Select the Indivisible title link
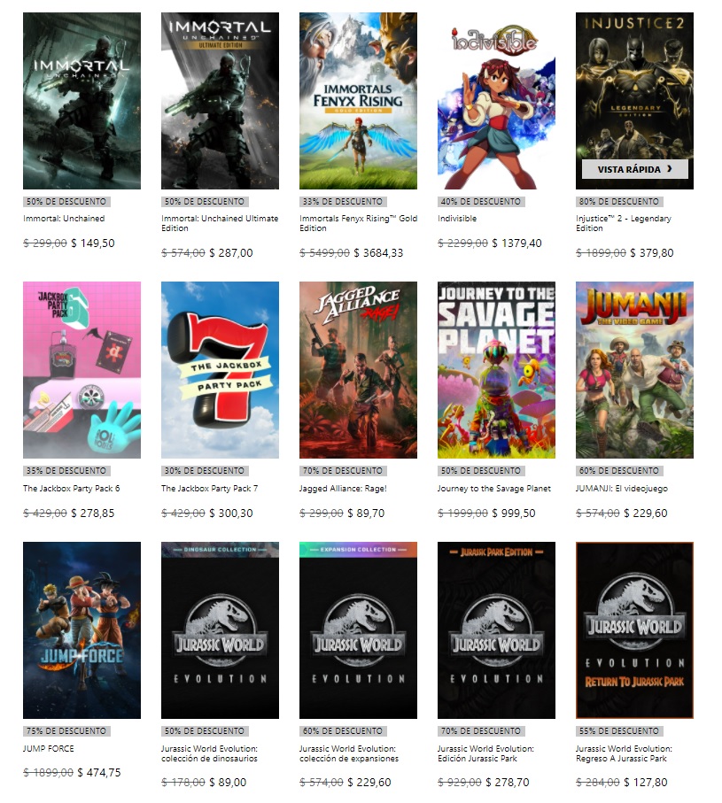The width and height of the screenshot is (722, 803). [457, 218]
